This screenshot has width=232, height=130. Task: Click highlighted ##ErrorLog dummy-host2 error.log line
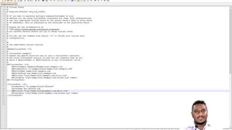(x=40, y=91)
